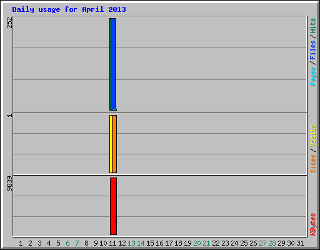
Task: Click day label 1 on x-axis
Action: (x=21, y=243)
